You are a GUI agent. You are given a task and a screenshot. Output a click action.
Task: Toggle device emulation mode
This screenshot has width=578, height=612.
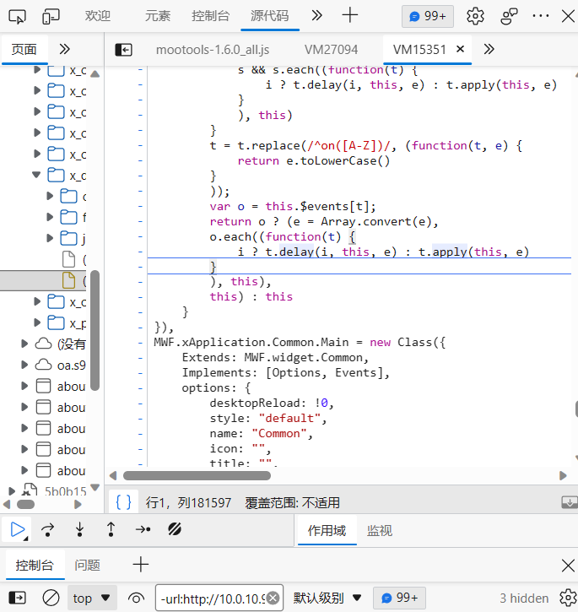(x=51, y=16)
